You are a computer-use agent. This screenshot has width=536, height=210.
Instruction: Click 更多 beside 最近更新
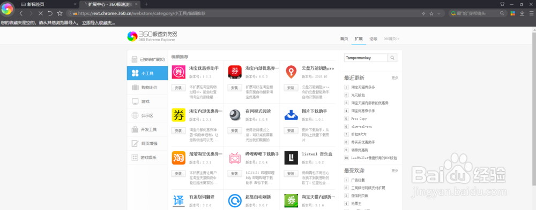[395, 77]
